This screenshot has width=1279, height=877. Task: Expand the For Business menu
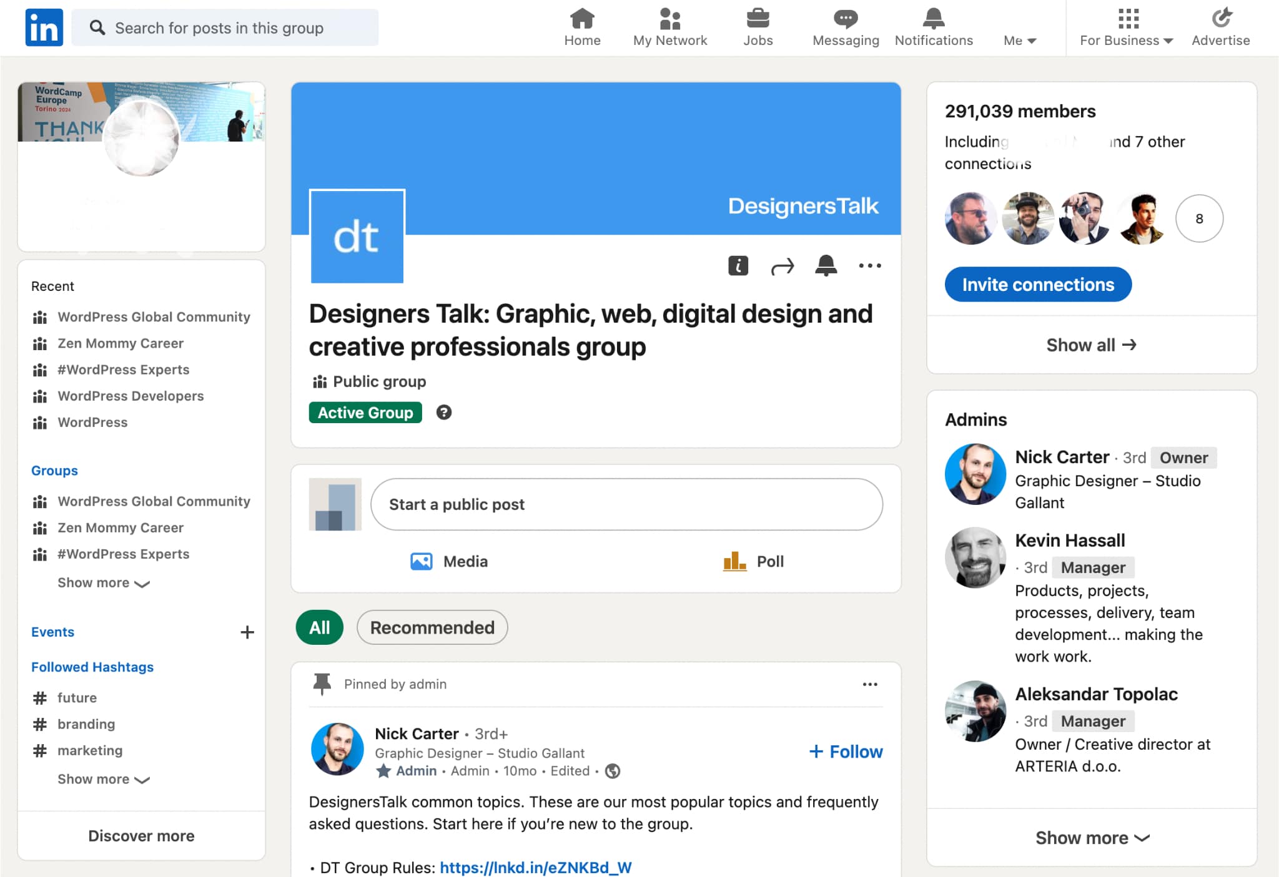(x=1124, y=40)
